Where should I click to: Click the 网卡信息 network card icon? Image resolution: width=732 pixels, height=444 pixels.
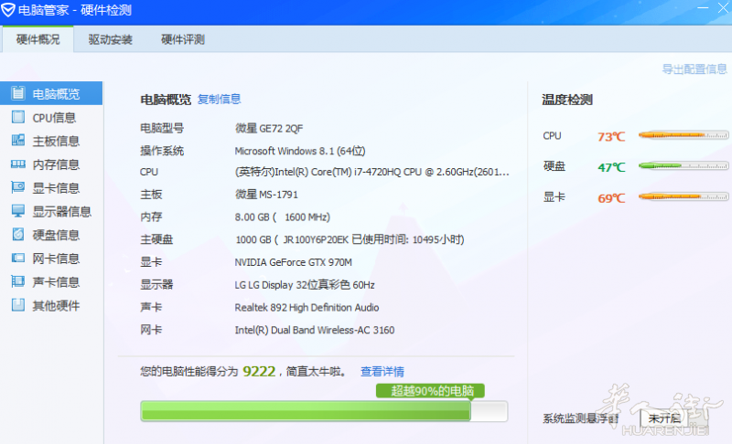(x=17, y=258)
